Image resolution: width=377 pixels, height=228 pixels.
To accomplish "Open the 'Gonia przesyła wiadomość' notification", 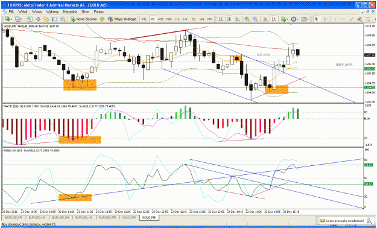I will [345, 220].
